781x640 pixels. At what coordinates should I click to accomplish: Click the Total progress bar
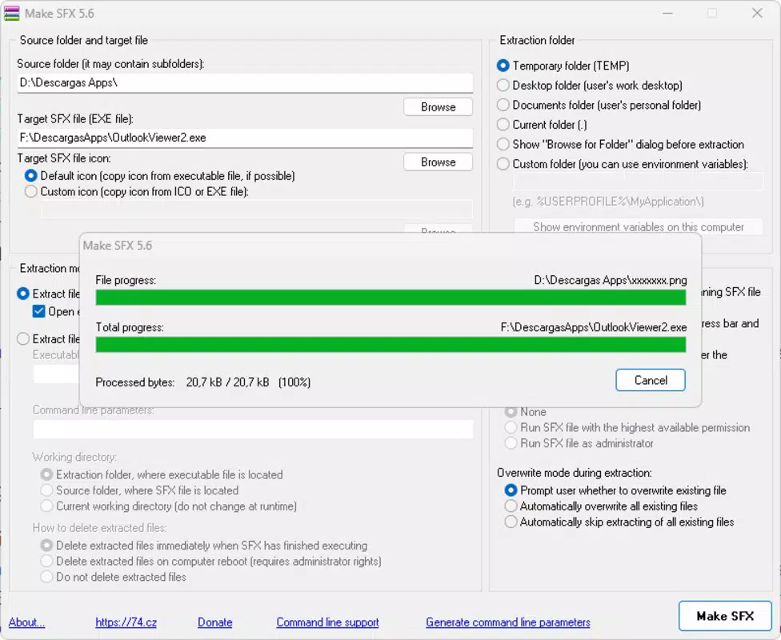point(390,345)
